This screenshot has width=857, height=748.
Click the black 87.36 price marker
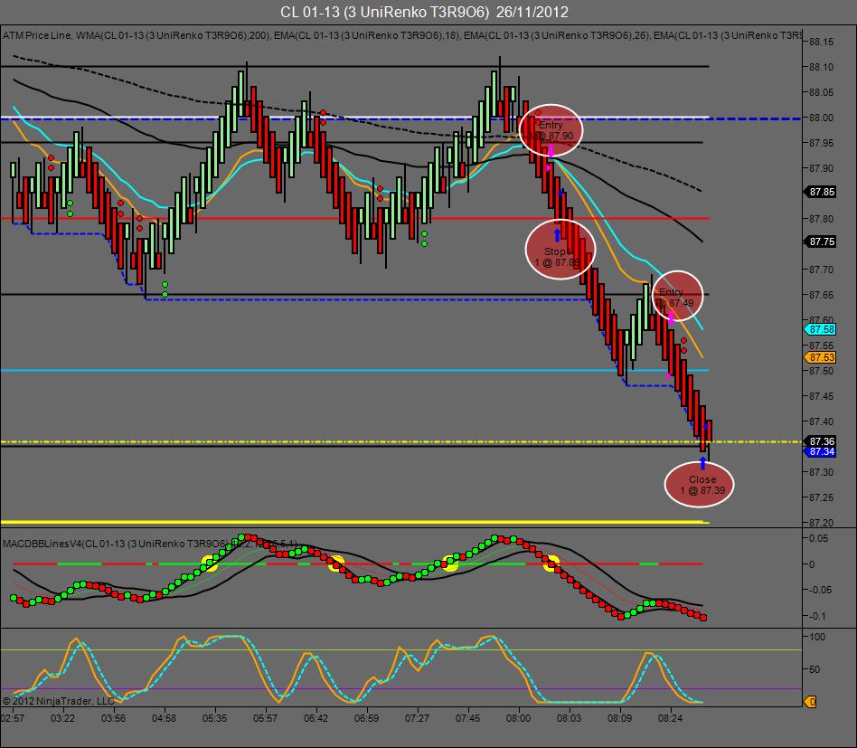click(820, 441)
